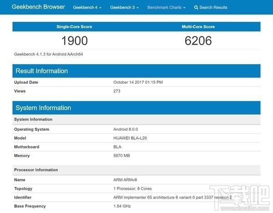Image resolution: width=273 pixels, height=213 pixels.
Task: Select the Processor Information subheader row
Action: [136, 170]
